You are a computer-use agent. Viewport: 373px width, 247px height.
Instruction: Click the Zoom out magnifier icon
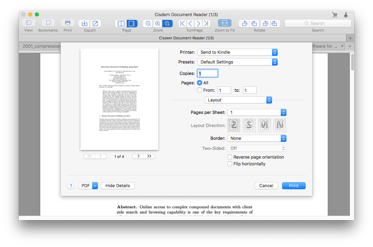pos(148,24)
